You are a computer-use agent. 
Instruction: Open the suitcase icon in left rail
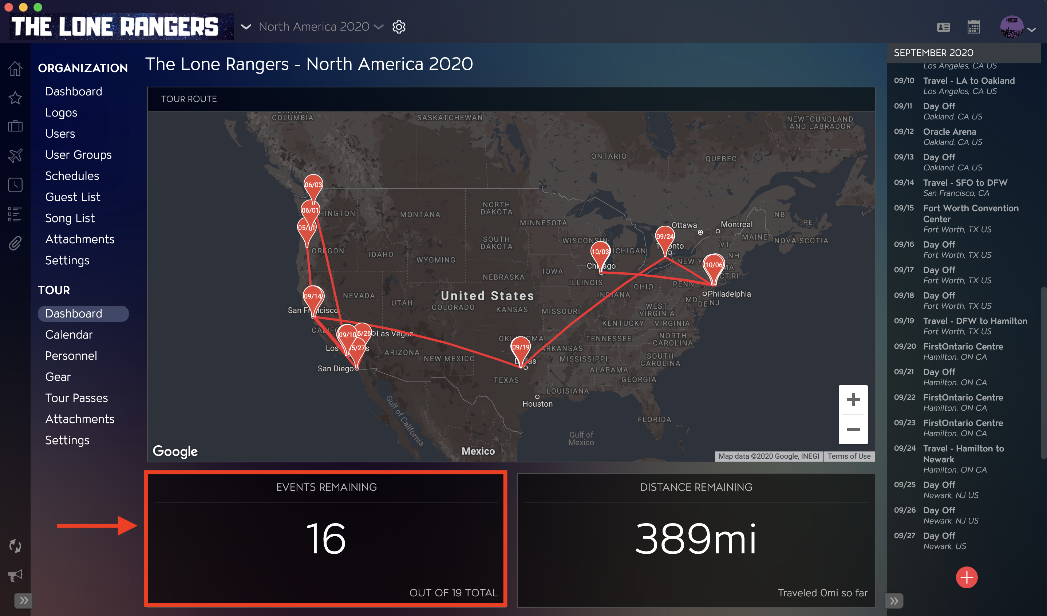[x=15, y=126]
